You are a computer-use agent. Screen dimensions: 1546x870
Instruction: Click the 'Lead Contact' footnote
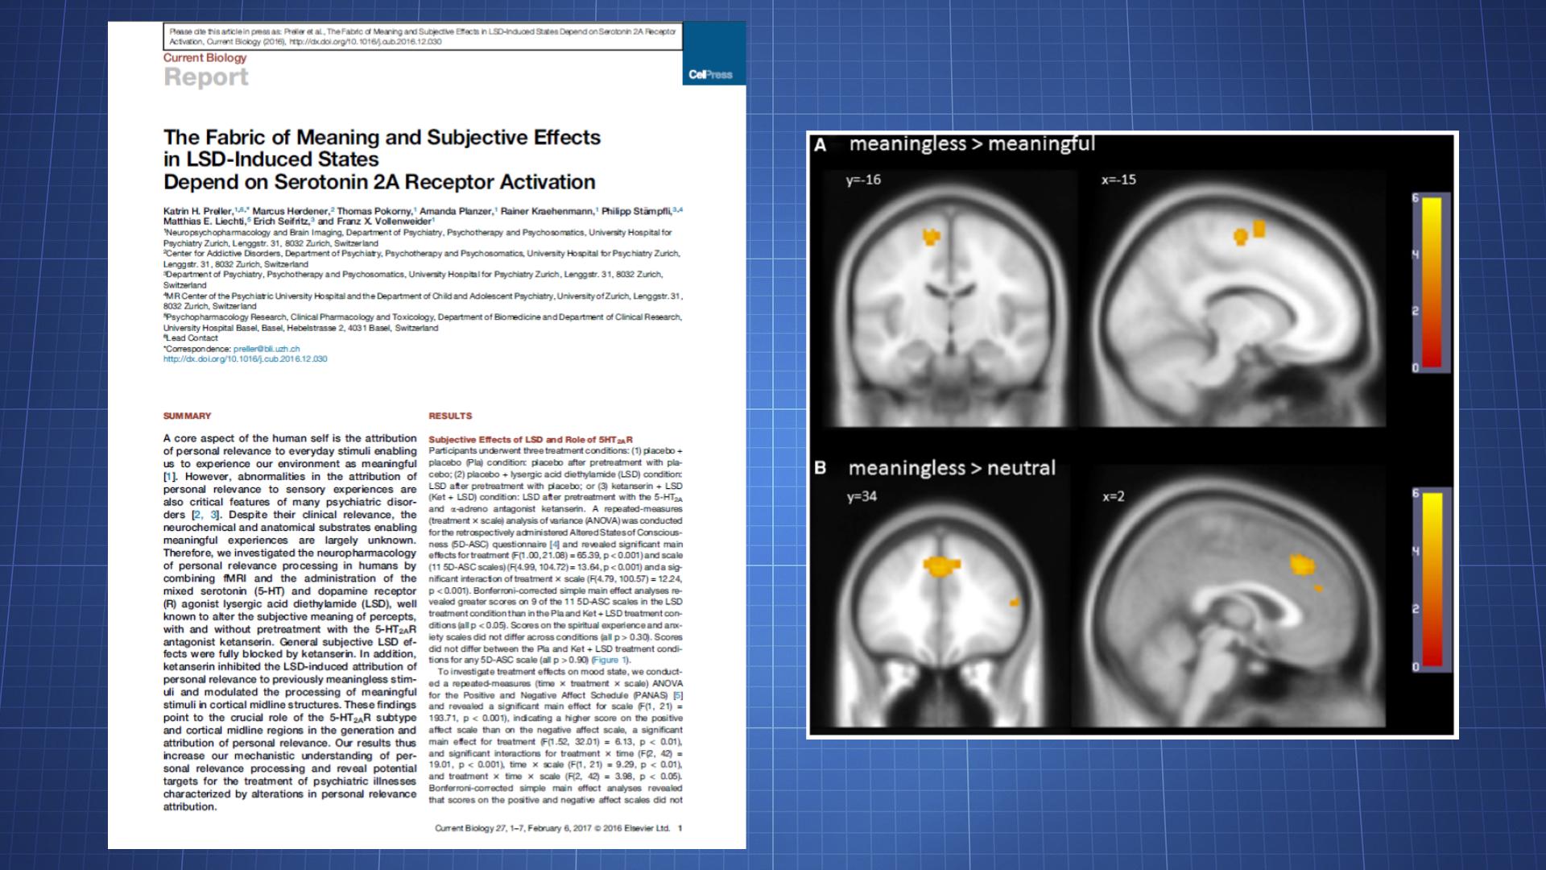(x=191, y=338)
